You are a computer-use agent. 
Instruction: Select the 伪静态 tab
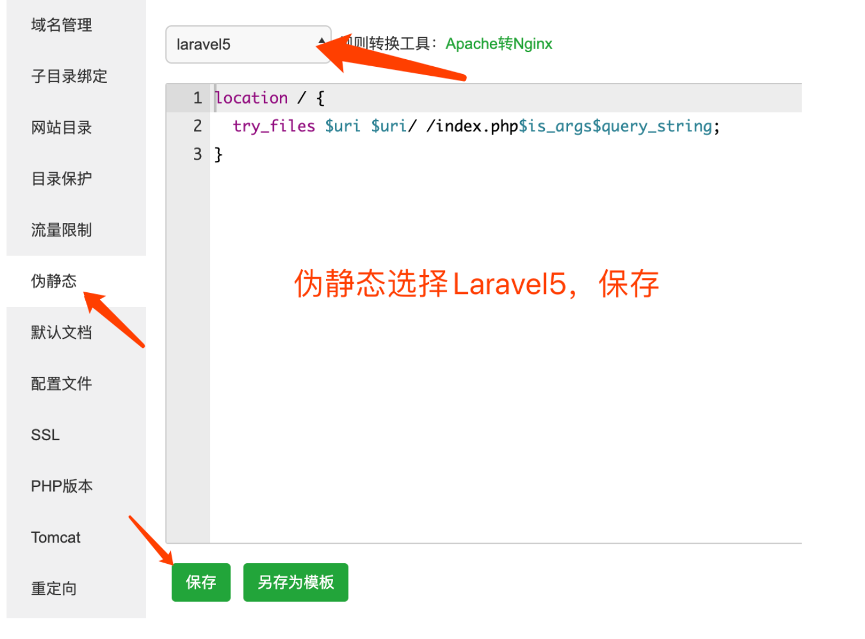54,281
